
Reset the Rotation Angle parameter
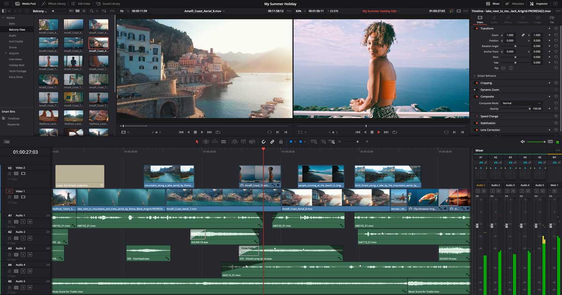click(556, 46)
